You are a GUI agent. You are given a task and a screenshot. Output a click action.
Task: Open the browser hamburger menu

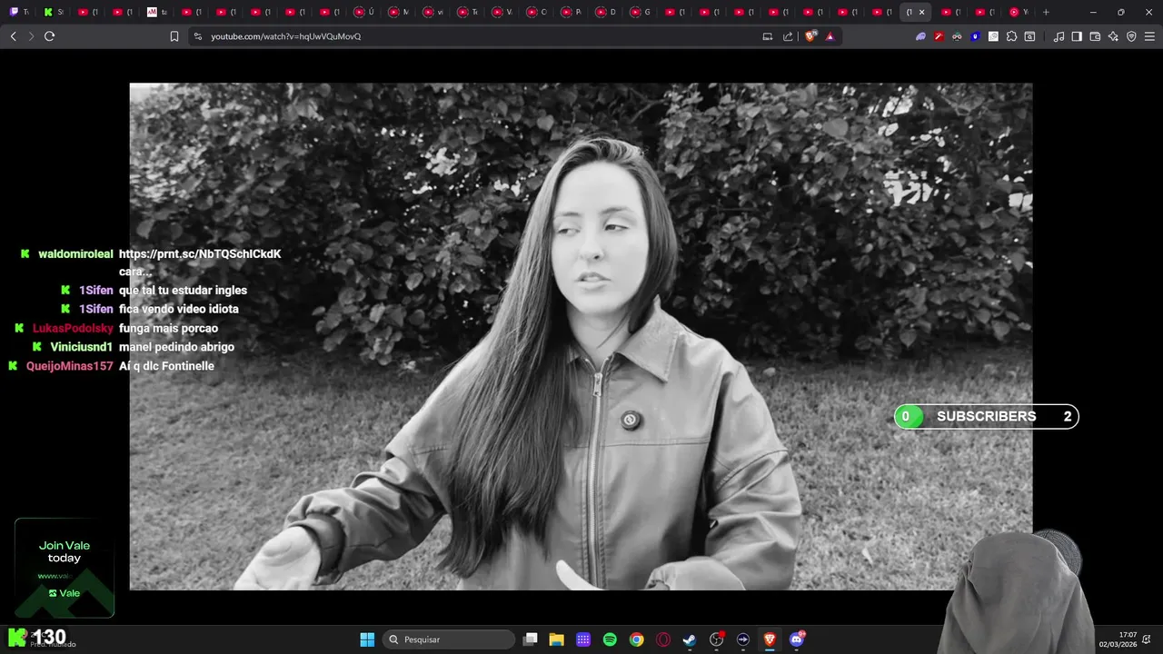click(1149, 36)
